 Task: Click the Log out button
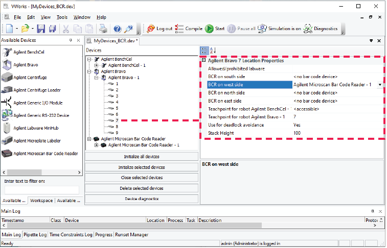click(x=160, y=29)
